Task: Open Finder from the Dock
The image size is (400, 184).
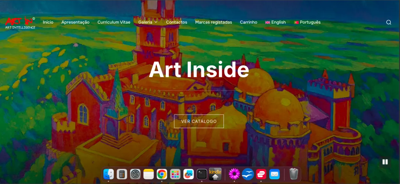Action: coord(109,174)
